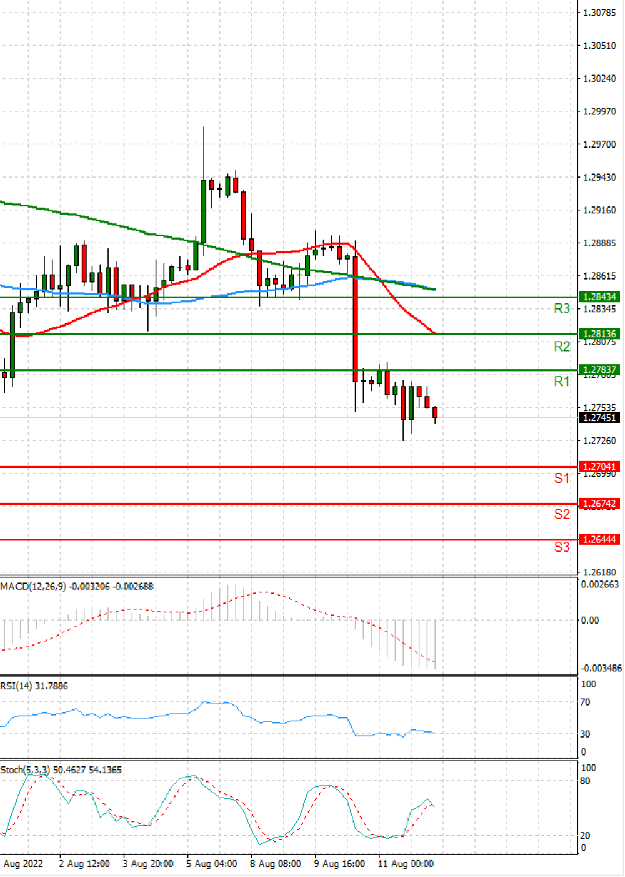Click the R3 resistance label
The width and height of the screenshot is (625, 877).
coord(562,308)
